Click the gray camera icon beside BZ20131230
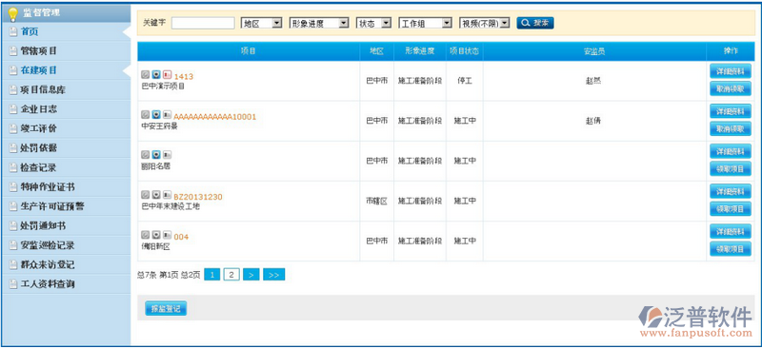The width and height of the screenshot is (762, 348). [x=155, y=195]
